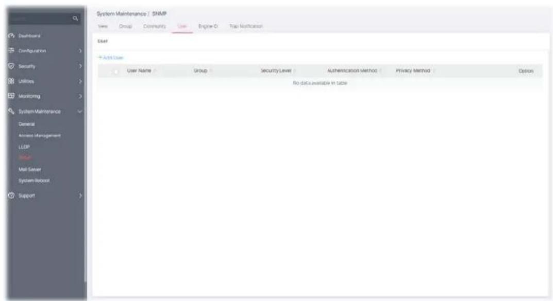Open LLDP in the sidebar
553x301 pixels.
coord(24,147)
